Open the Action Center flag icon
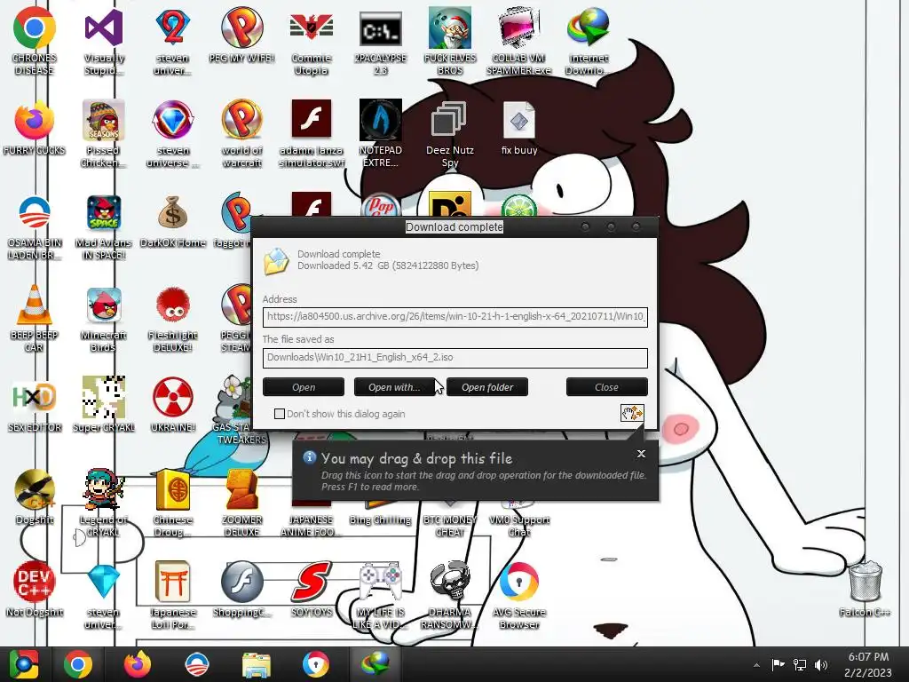 (x=778, y=665)
